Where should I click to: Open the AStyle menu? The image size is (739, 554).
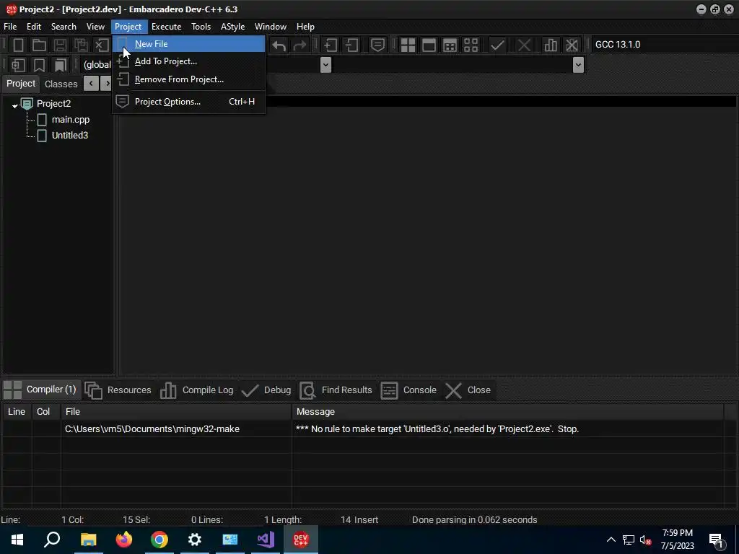[x=233, y=27]
